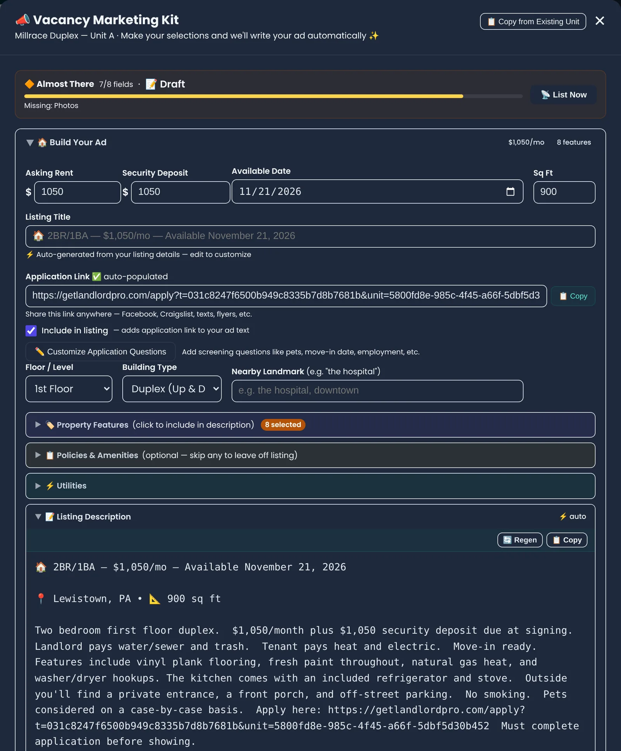
Task: Click the location pin icon near Lewistown
Action: (x=41, y=599)
